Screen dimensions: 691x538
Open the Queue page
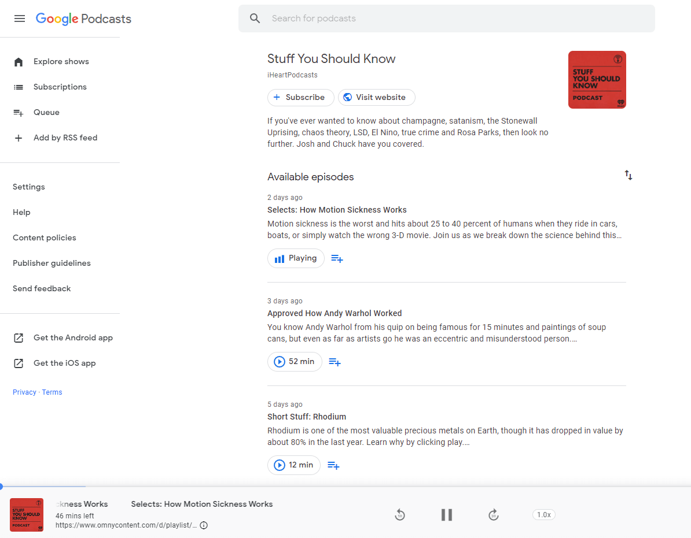tap(46, 112)
